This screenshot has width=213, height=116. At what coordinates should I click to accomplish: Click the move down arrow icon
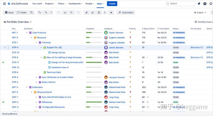click(x=65, y=12)
